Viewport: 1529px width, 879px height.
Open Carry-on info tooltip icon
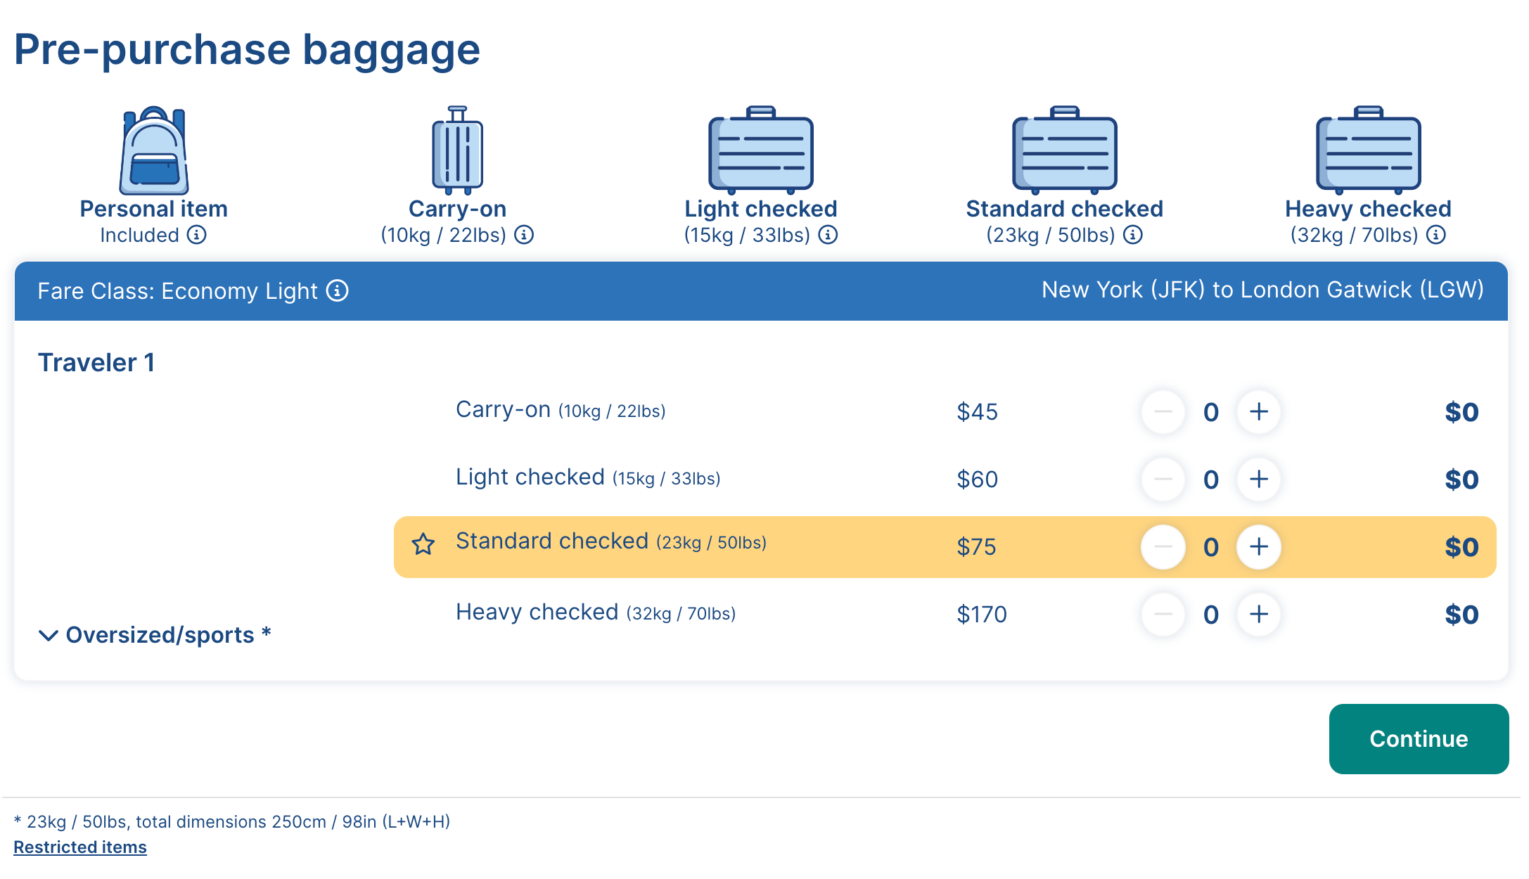[x=524, y=235]
